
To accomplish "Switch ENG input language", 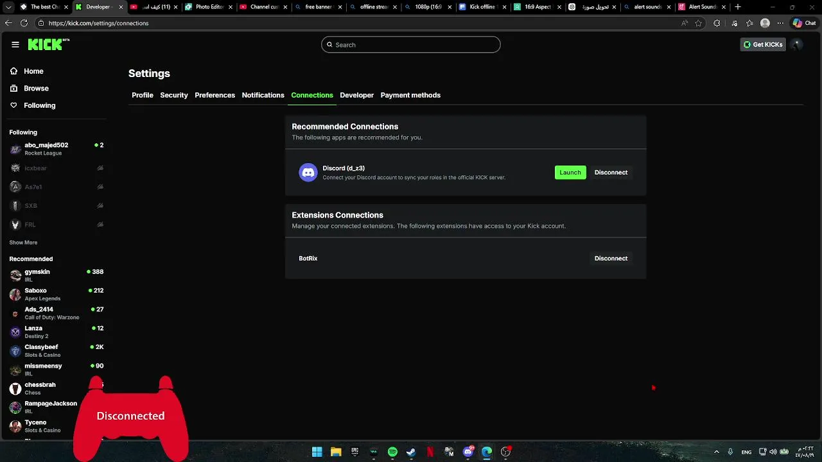I will point(746,452).
